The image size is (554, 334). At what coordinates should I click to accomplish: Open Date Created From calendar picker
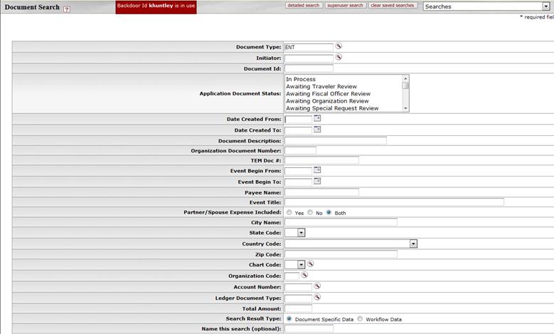(317, 118)
